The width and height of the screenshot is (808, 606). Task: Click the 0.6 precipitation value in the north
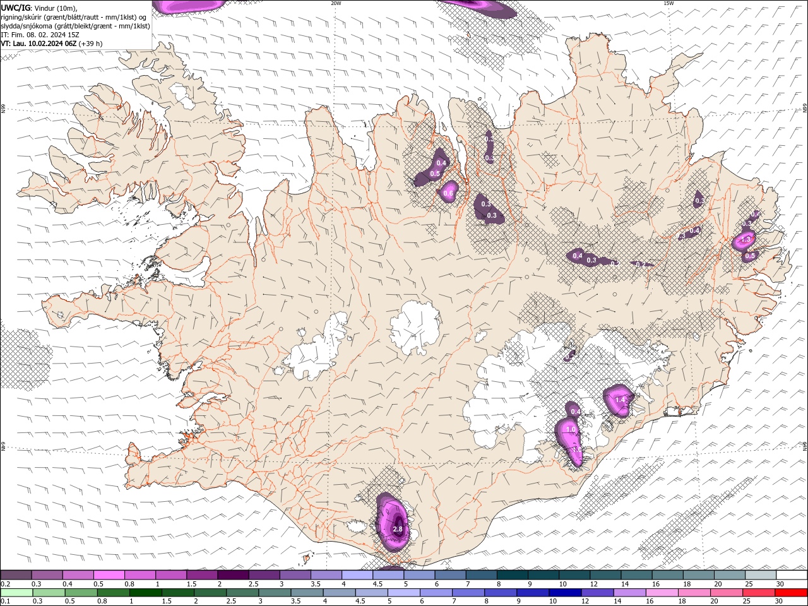click(x=449, y=193)
